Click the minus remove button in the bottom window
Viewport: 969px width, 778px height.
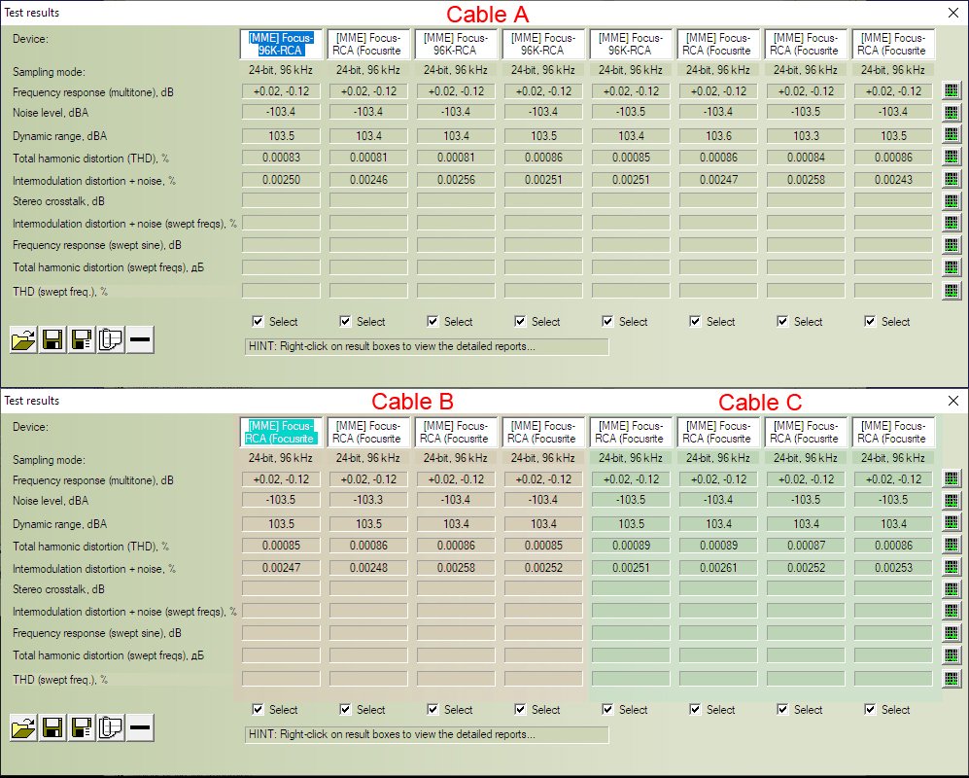[140, 728]
